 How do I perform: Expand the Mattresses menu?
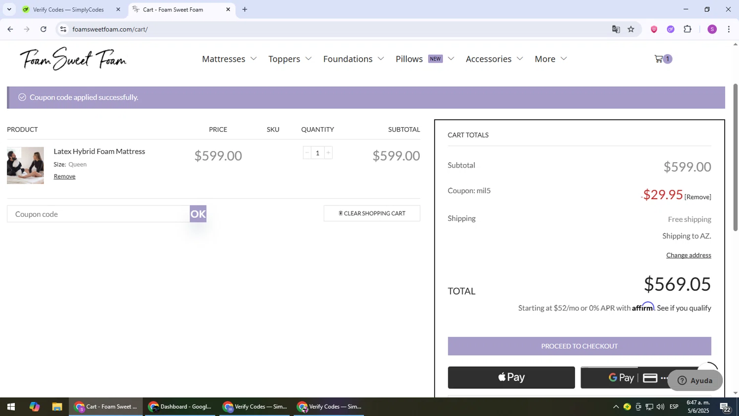pos(230,59)
